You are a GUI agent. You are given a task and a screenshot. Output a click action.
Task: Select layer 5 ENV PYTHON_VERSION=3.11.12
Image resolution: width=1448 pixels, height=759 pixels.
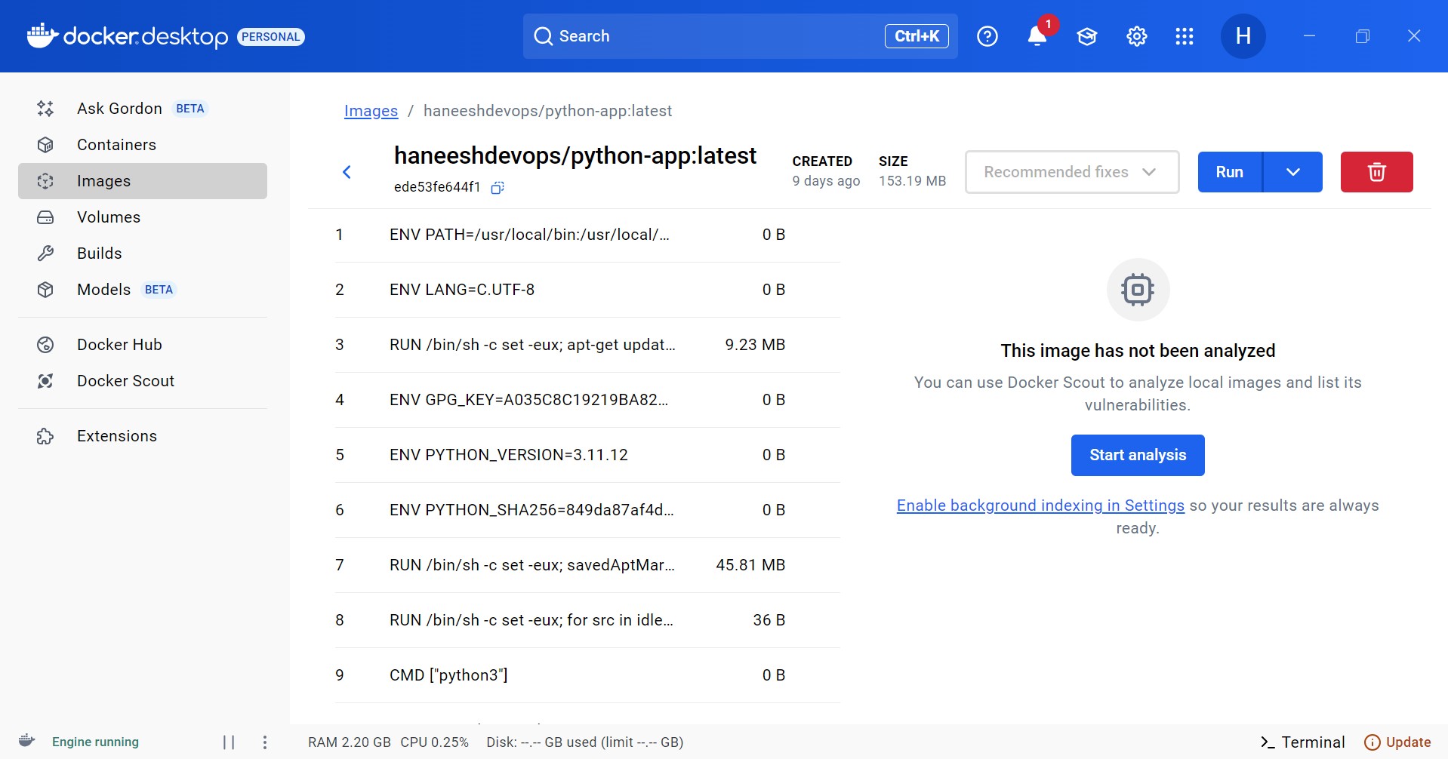click(x=587, y=455)
